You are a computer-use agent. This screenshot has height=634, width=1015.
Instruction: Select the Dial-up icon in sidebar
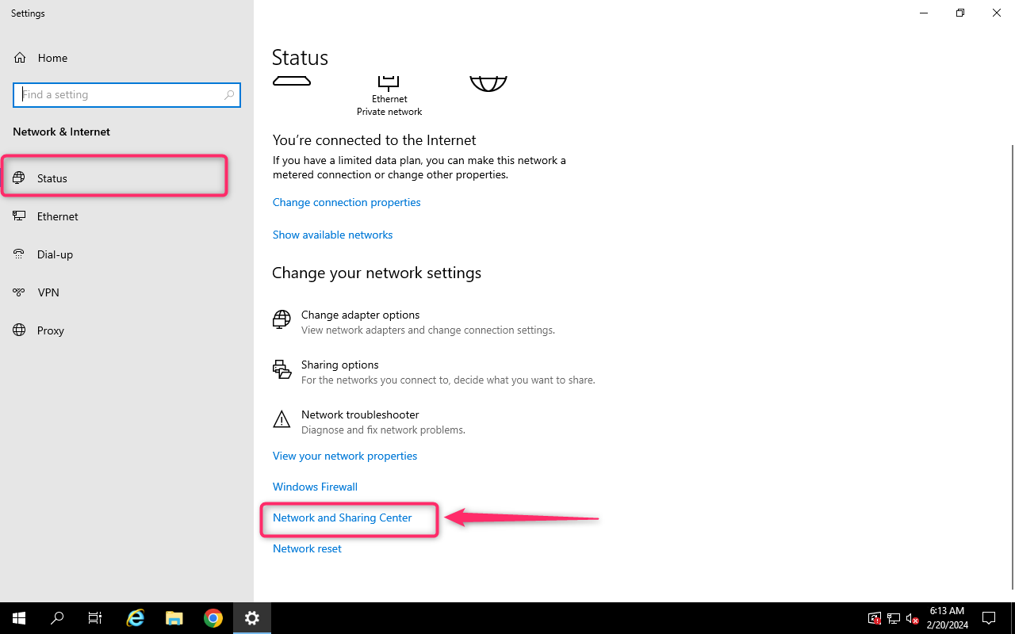tap(19, 254)
